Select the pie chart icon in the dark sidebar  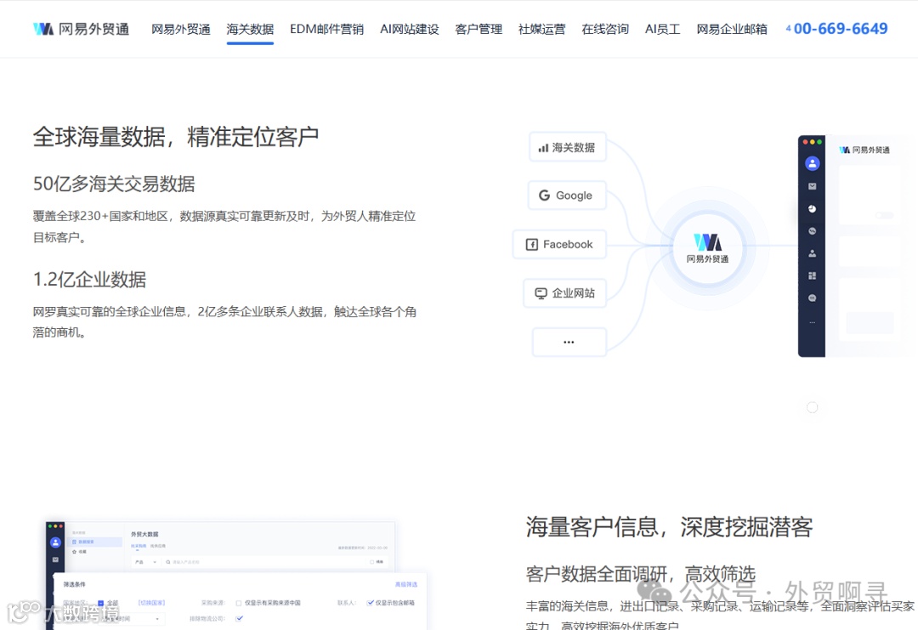tap(812, 208)
